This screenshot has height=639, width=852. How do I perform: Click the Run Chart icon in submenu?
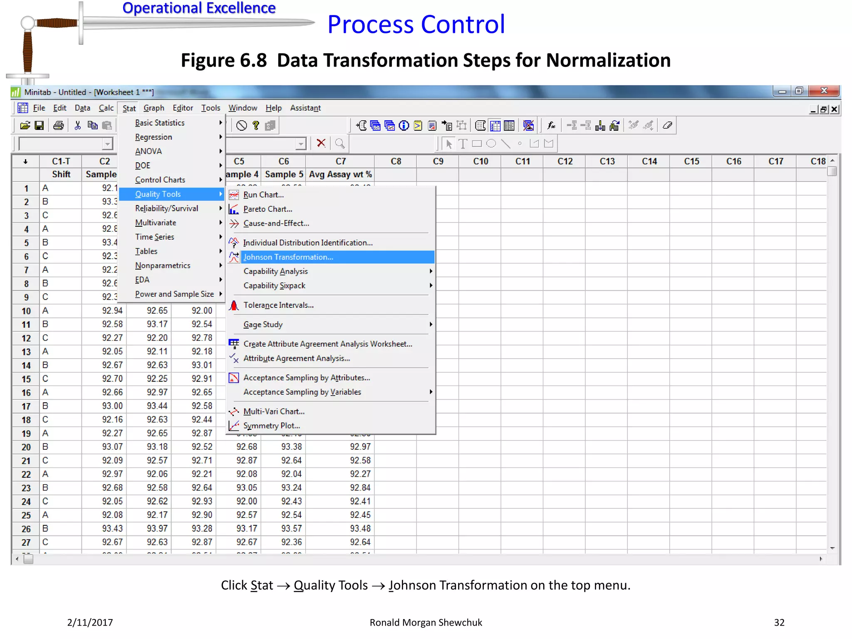pyautogui.click(x=234, y=195)
